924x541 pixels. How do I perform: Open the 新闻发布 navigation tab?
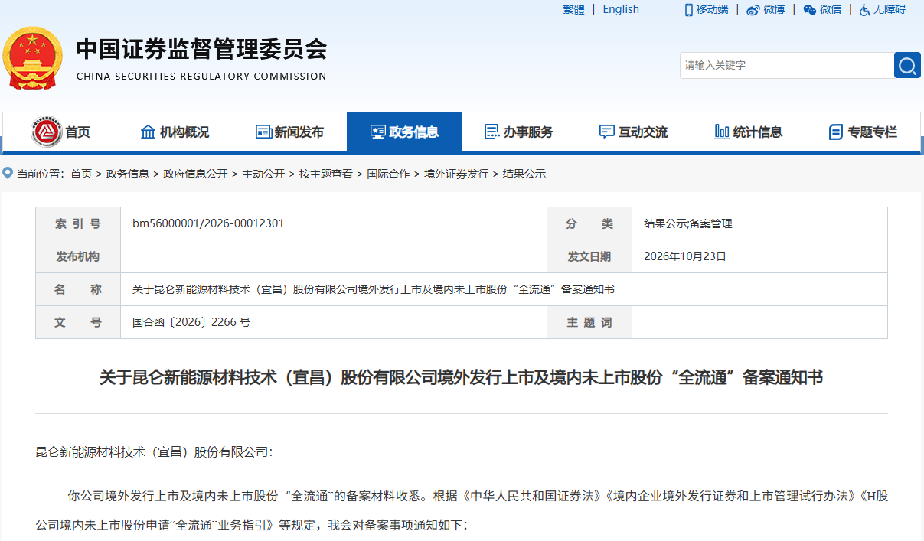[289, 132]
